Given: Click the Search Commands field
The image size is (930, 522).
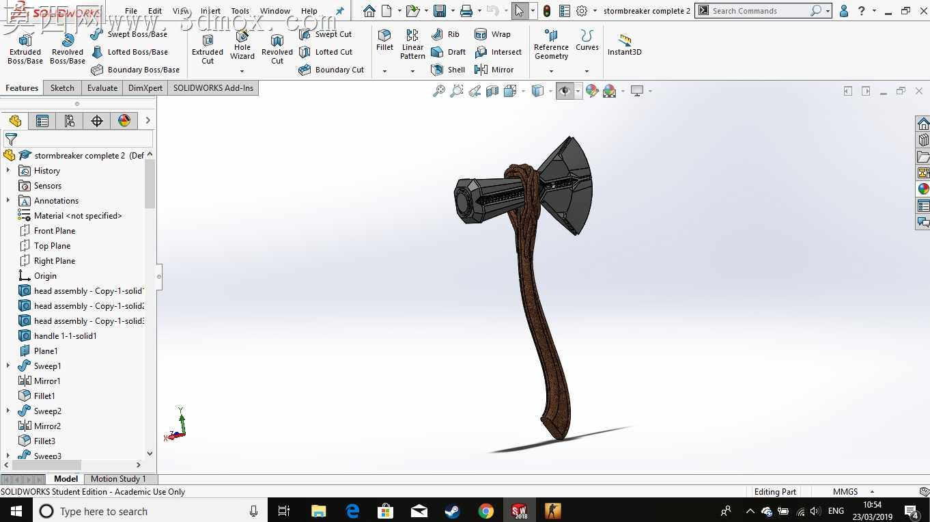Looking at the screenshot, I should click(x=761, y=11).
